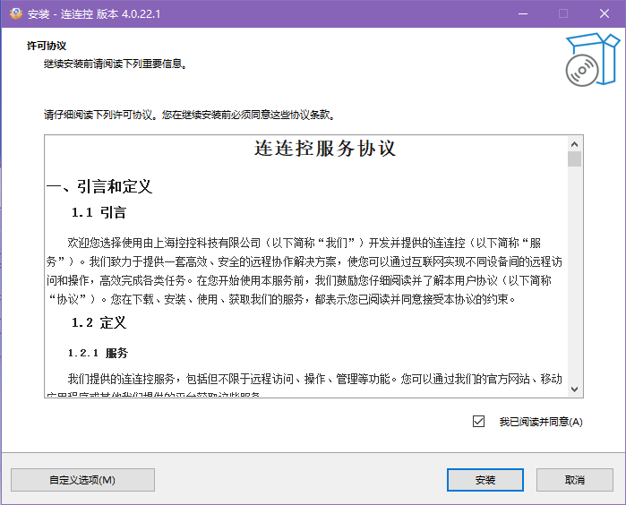
Task: Close the installer window
Action: pos(605,13)
